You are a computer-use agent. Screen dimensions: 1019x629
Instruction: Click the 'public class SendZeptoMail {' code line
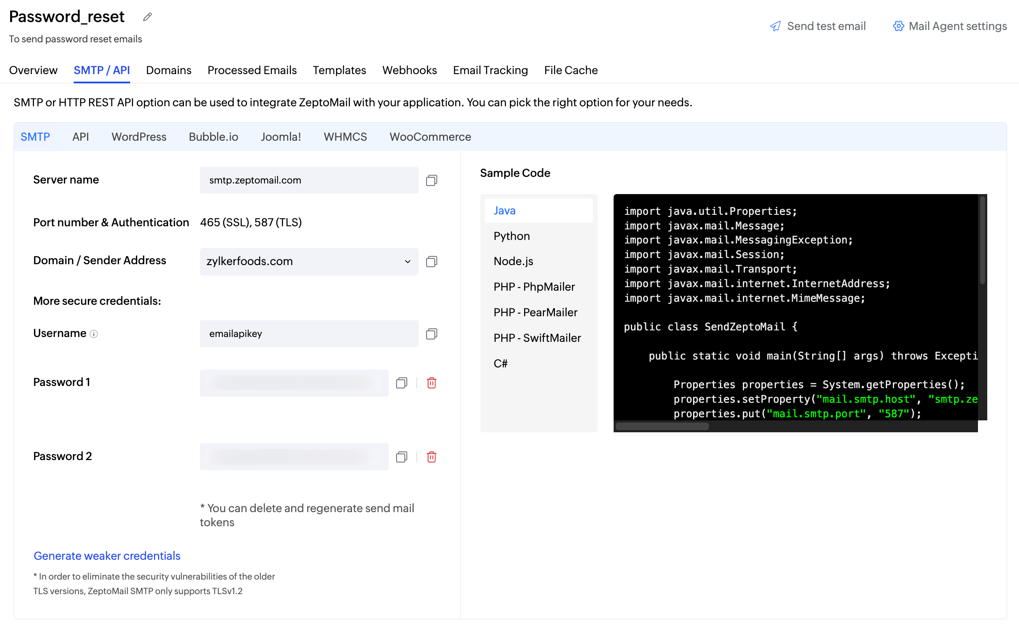tap(711, 327)
